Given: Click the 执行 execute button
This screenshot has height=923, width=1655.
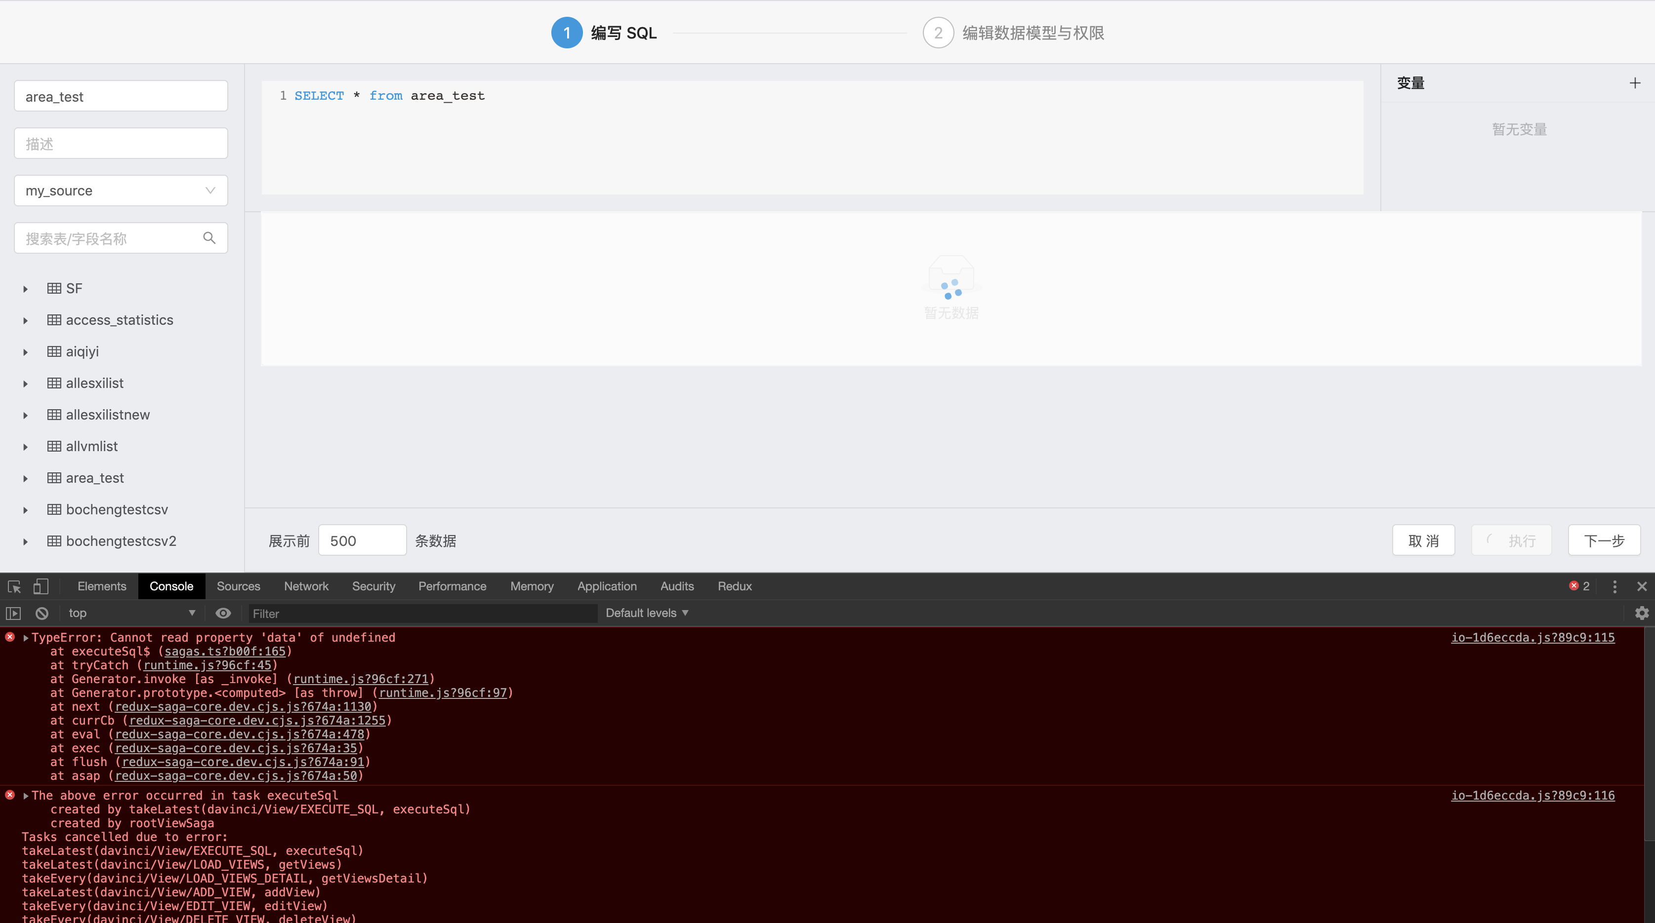Looking at the screenshot, I should coord(1511,540).
